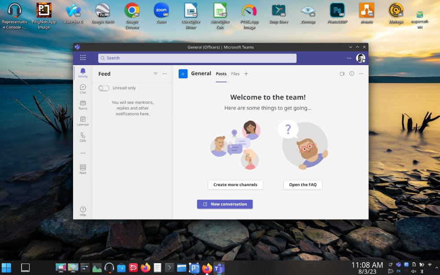
Task: Click the New conversation button
Action: (225, 204)
